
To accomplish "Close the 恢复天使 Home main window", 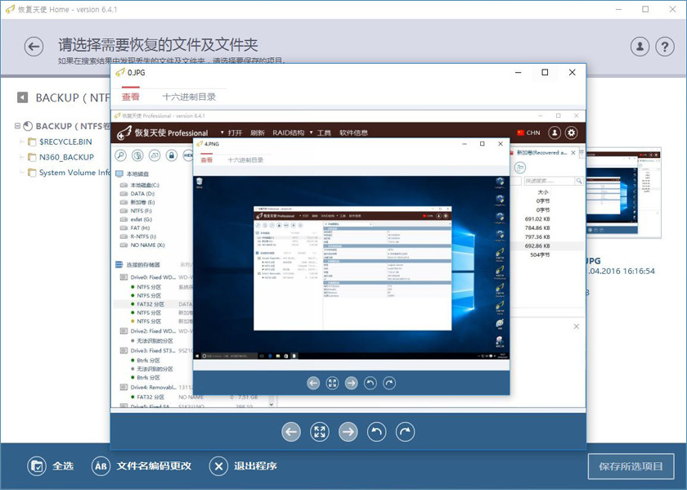I will coord(672,9).
